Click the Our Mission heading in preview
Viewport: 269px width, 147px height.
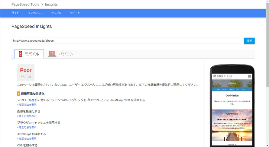pos(232,96)
